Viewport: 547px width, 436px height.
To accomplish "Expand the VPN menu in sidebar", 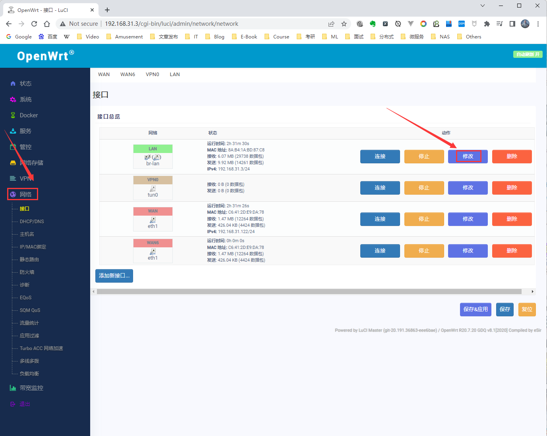I will [x=25, y=179].
